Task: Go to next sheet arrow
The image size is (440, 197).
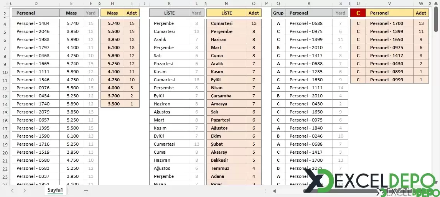Action: pyautogui.click(x=25, y=190)
